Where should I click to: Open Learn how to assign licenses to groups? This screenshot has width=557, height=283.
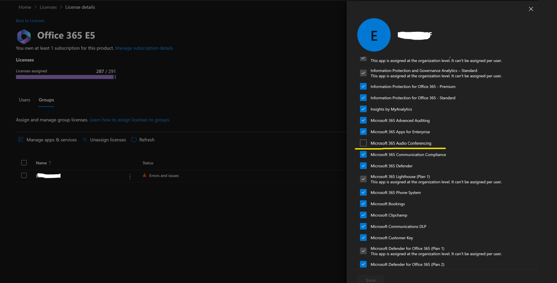130,120
